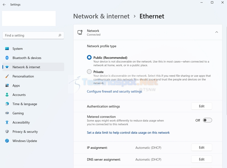
Task: Click the Time & language globe icon
Action: (x=7, y=104)
